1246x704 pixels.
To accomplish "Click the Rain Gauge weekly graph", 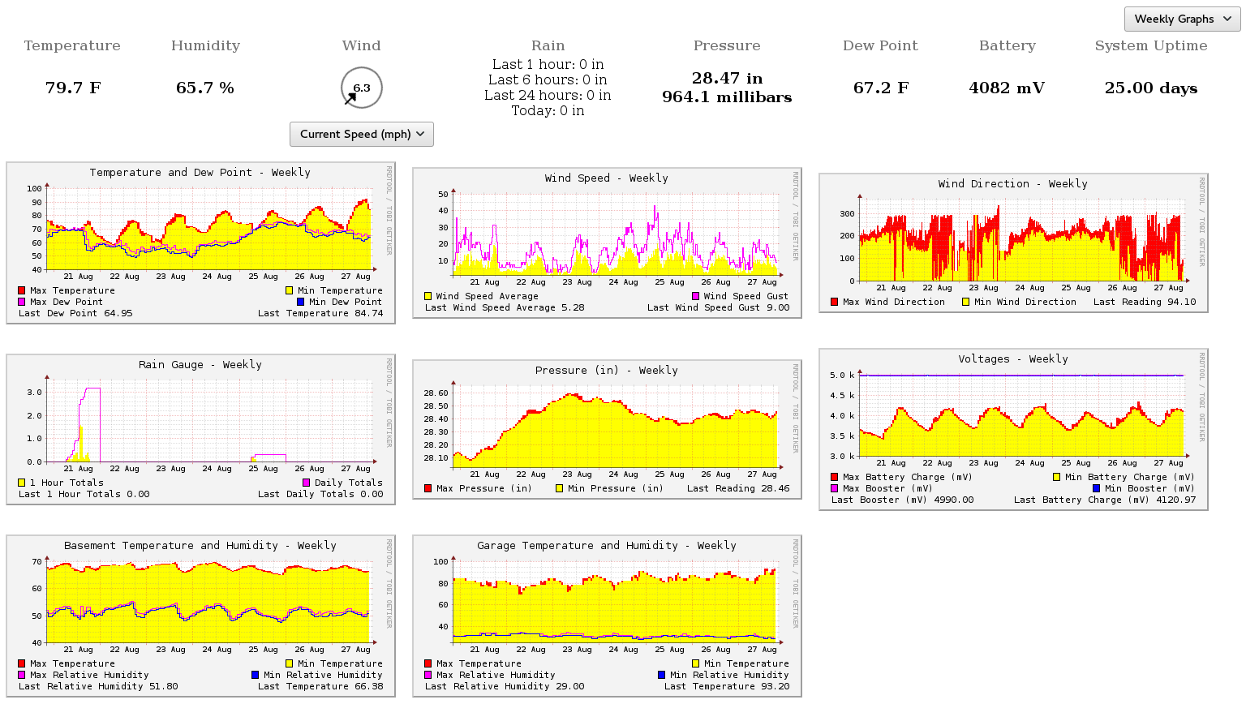I will point(200,428).
